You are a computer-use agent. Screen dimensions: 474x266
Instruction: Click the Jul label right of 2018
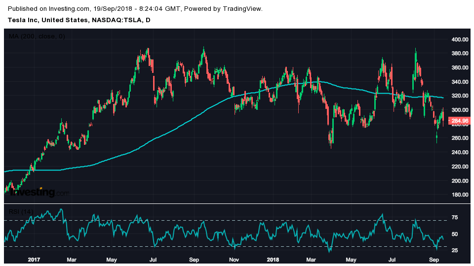pos(392,260)
